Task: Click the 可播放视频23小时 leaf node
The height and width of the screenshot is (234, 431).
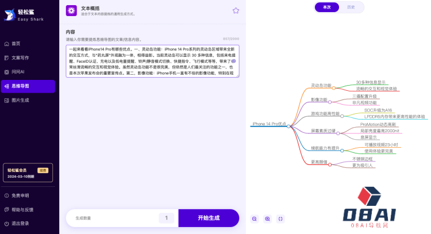Action: 381,145
